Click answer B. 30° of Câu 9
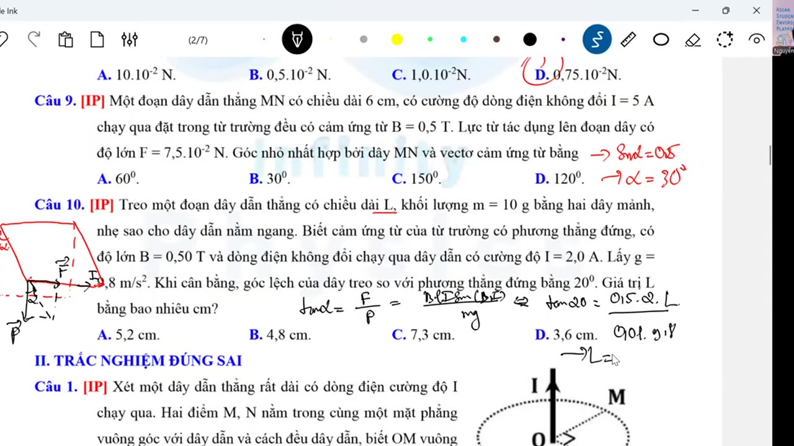The image size is (794, 446). coord(270,178)
